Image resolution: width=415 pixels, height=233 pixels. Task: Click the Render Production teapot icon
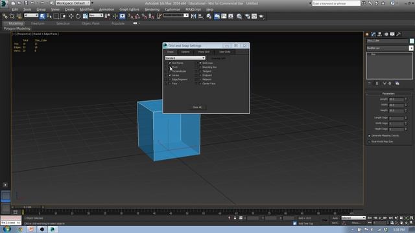[261, 16]
